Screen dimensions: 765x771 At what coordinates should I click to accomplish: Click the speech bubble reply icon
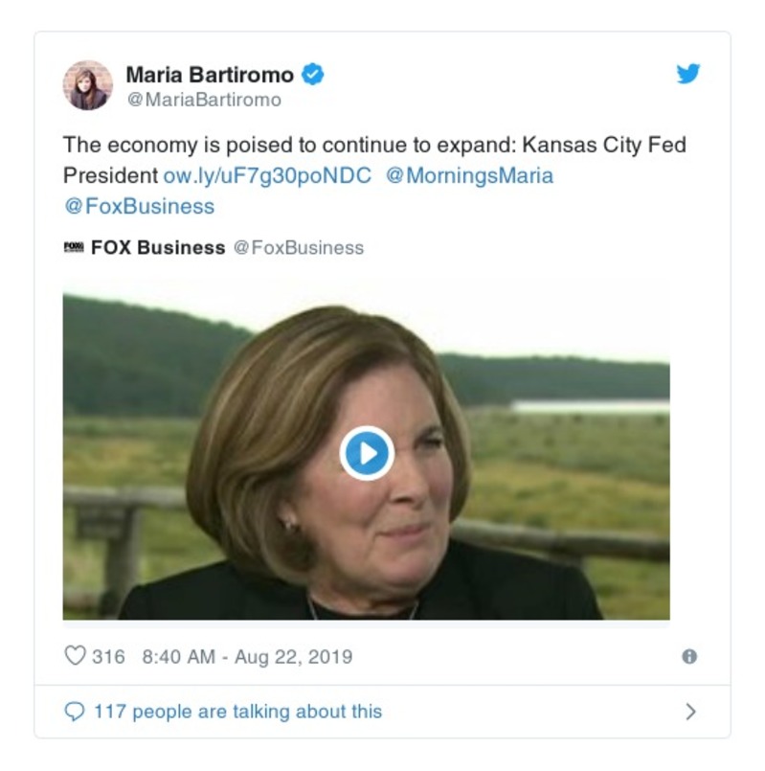coord(75,712)
